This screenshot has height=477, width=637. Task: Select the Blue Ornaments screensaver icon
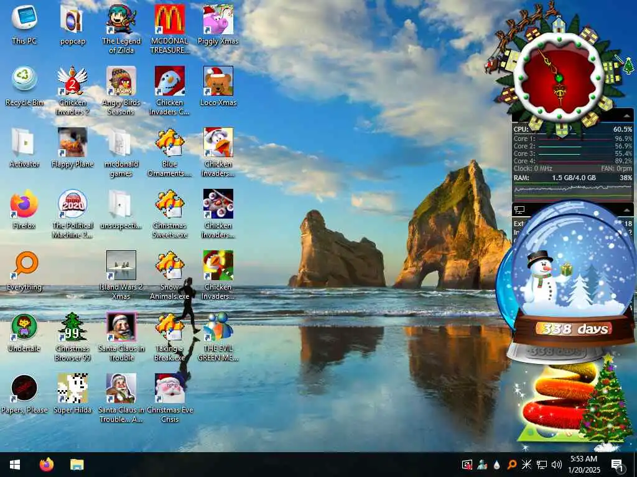[x=169, y=153]
